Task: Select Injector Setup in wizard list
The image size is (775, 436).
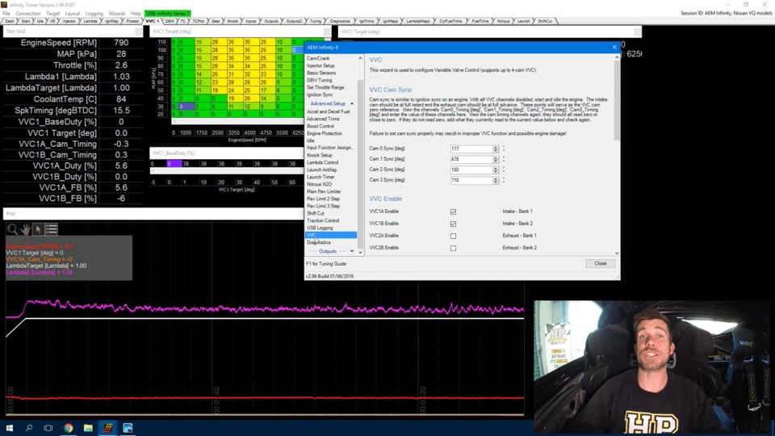Action: pyautogui.click(x=320, y=65)
